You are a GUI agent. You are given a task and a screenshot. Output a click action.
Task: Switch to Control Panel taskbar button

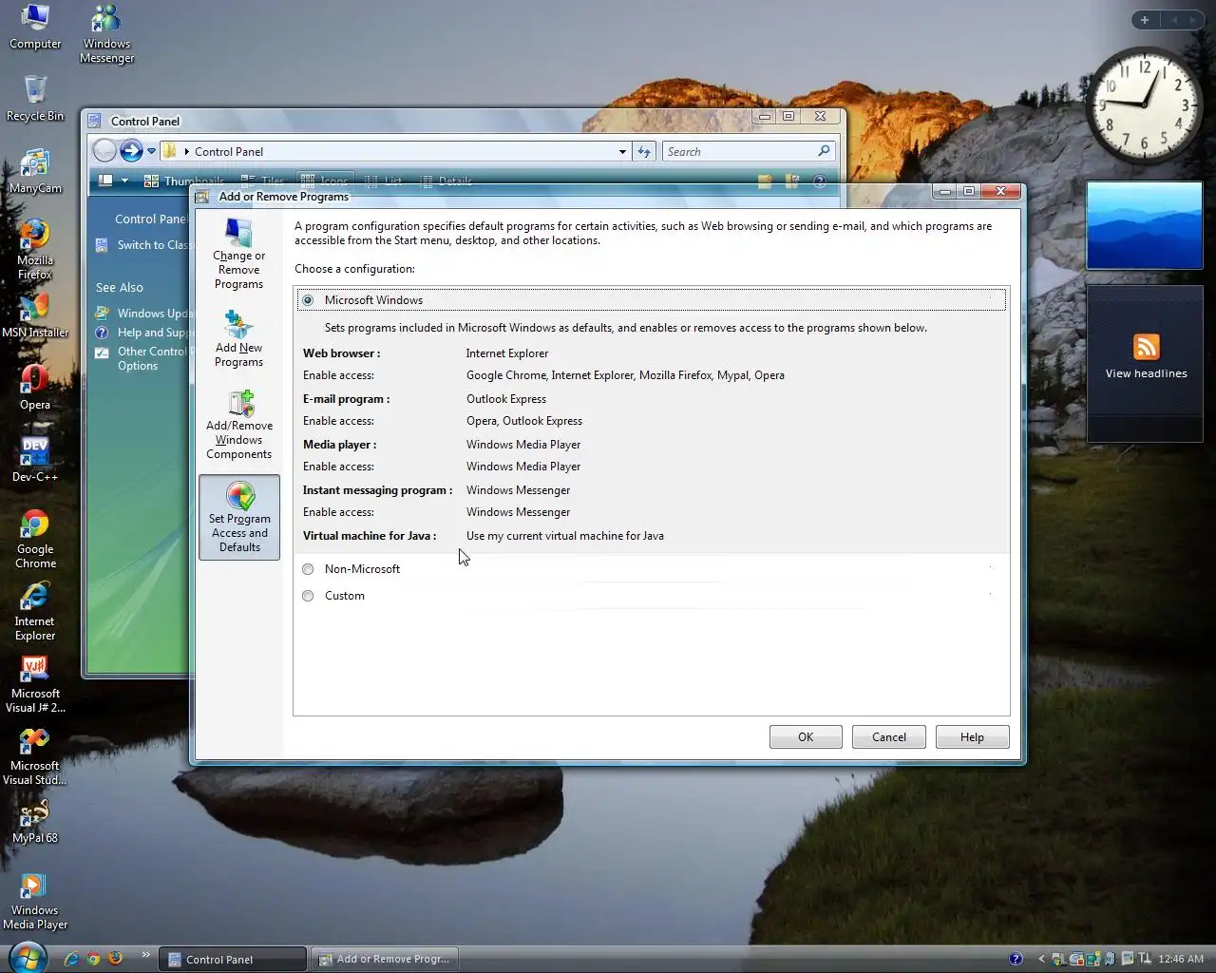pos(233,959)
